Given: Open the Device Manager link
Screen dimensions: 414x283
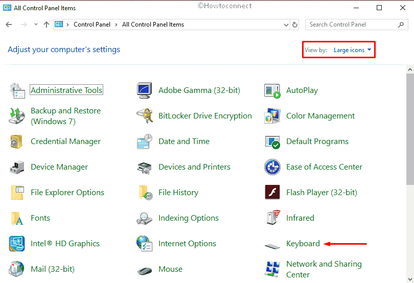Looking at the screenshot, I should pos(59,167).
